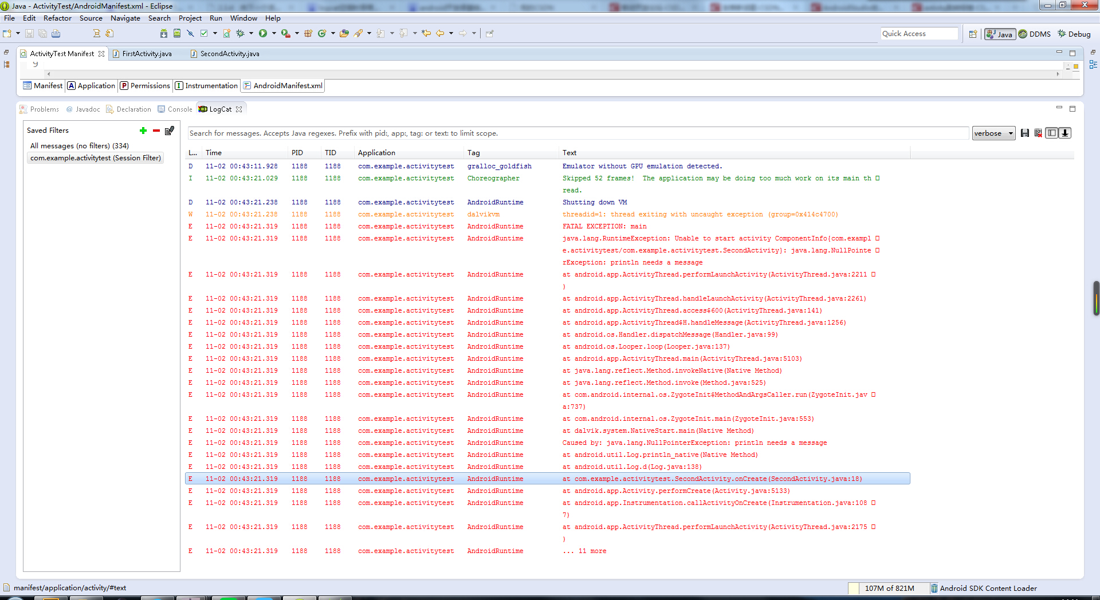Click the Outline view icon on right edge
Image resolution: width=1100 pixels, height=600 pixels.
[x=1093, y=65]
